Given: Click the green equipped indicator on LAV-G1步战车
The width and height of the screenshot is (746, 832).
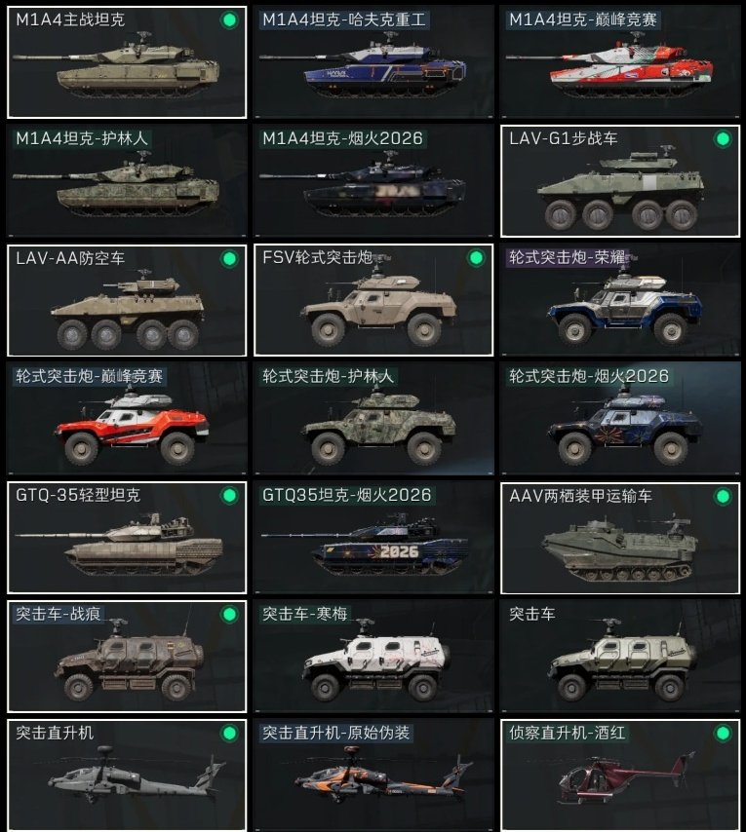Looking at the screenshot, I should 723,139.
